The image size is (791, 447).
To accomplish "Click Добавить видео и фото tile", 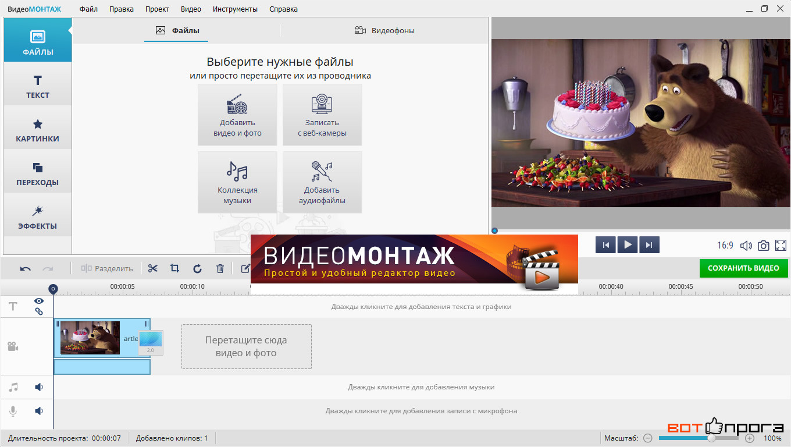I will pos(237,115).
